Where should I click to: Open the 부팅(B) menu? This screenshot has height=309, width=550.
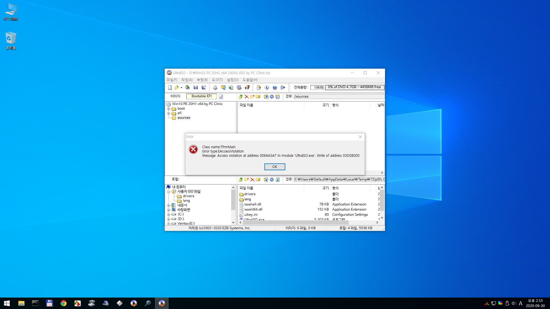click(202, 80)
